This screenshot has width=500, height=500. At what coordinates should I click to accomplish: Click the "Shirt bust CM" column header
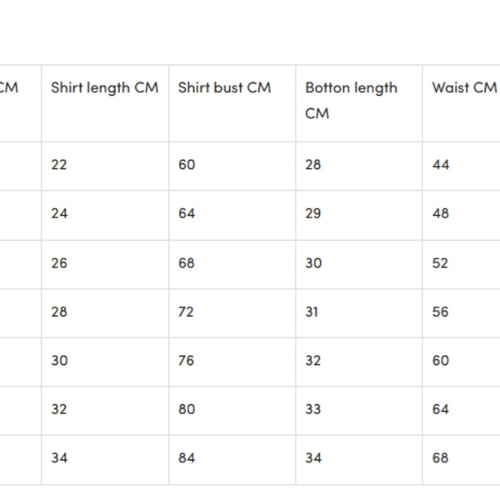tap(224, 87)
